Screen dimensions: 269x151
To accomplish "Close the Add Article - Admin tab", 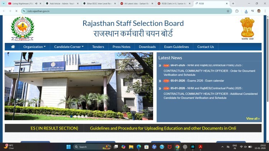I will pos(78,4).
